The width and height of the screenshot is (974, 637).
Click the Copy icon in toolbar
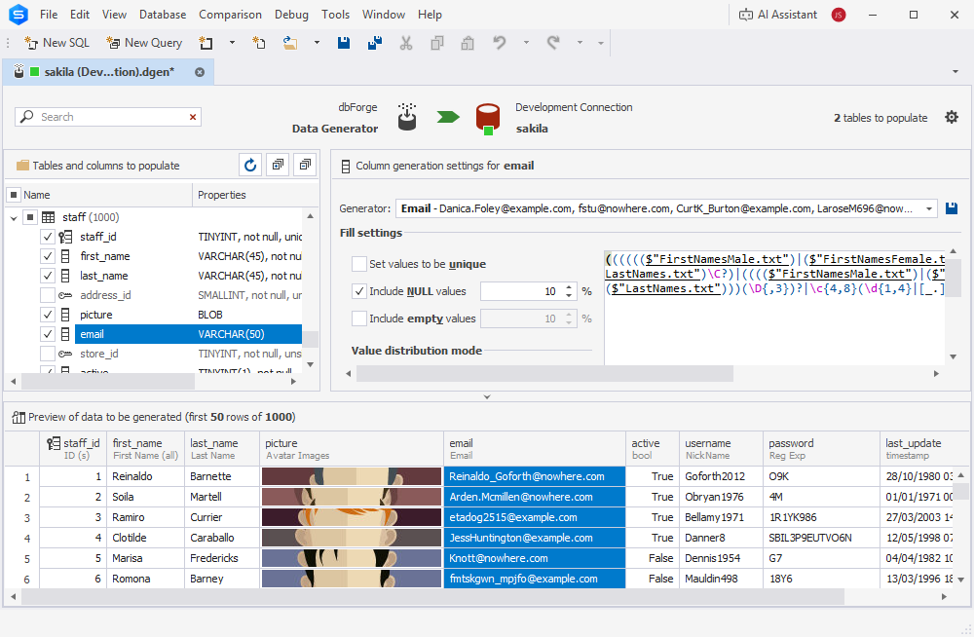(437, 43)
